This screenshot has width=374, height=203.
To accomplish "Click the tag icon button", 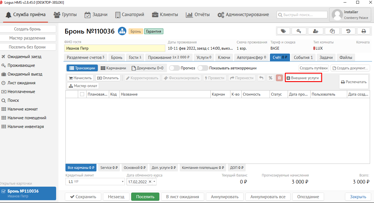I will (283, 31).
